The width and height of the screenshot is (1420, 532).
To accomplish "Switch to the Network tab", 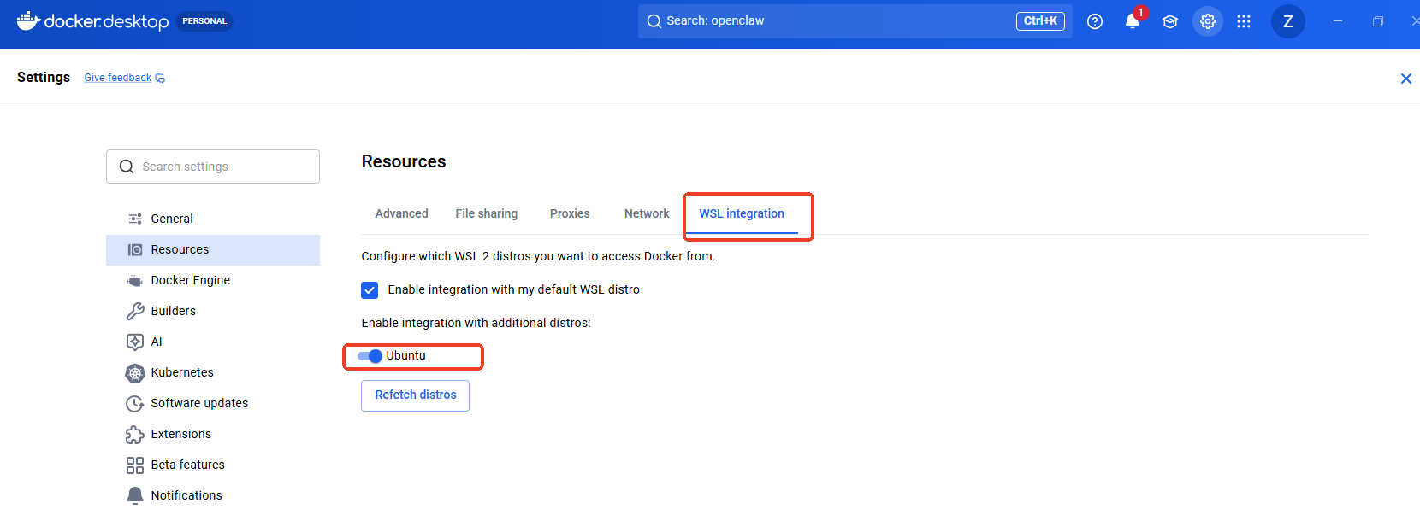I will click(x=647, y=213).
